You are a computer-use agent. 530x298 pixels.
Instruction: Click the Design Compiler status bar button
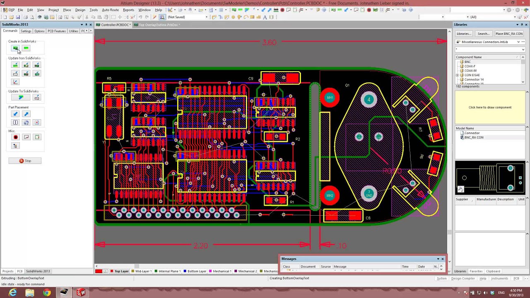463,279
